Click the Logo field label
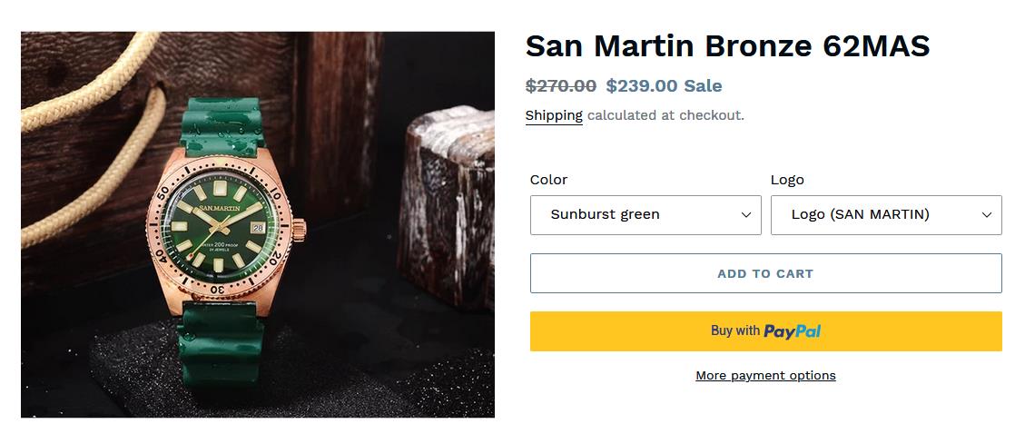The image size is (1015, 424). click(787, 180)
